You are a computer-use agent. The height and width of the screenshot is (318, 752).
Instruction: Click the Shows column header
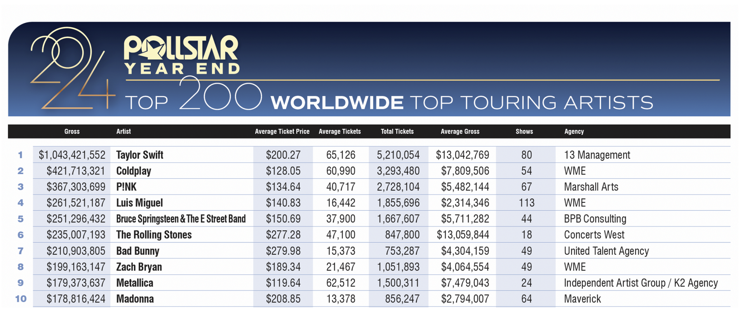[x=524, y=131]
